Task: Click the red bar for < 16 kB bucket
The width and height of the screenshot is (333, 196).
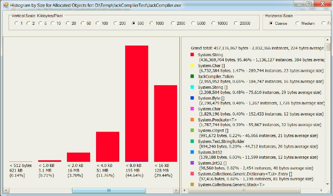Action: point(166,124)
